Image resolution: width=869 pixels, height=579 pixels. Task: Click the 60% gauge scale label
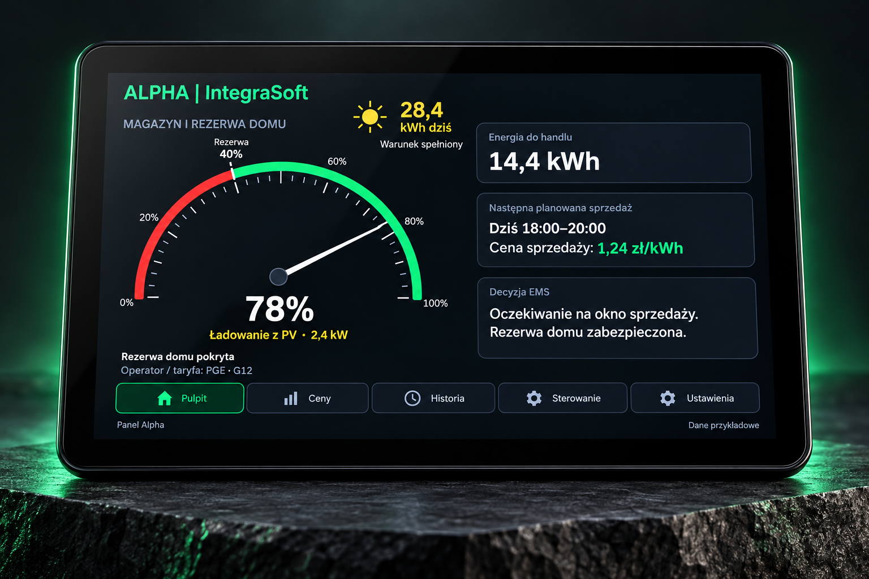click(x=337, y=161)
